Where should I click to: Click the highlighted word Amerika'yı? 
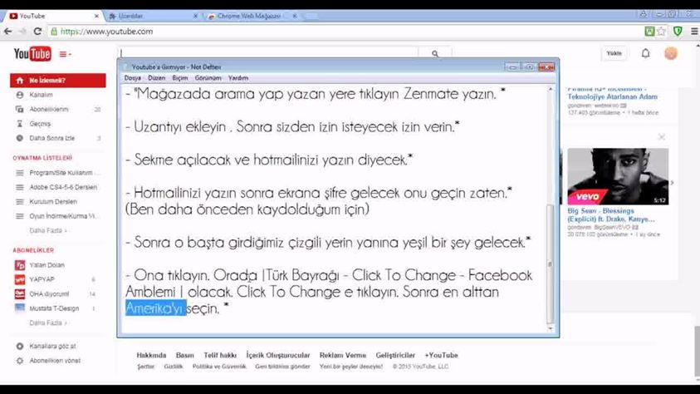[155, 308]
